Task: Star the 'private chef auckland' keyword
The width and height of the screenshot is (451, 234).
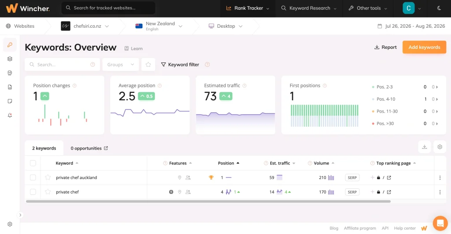Action: coord(48,177)
